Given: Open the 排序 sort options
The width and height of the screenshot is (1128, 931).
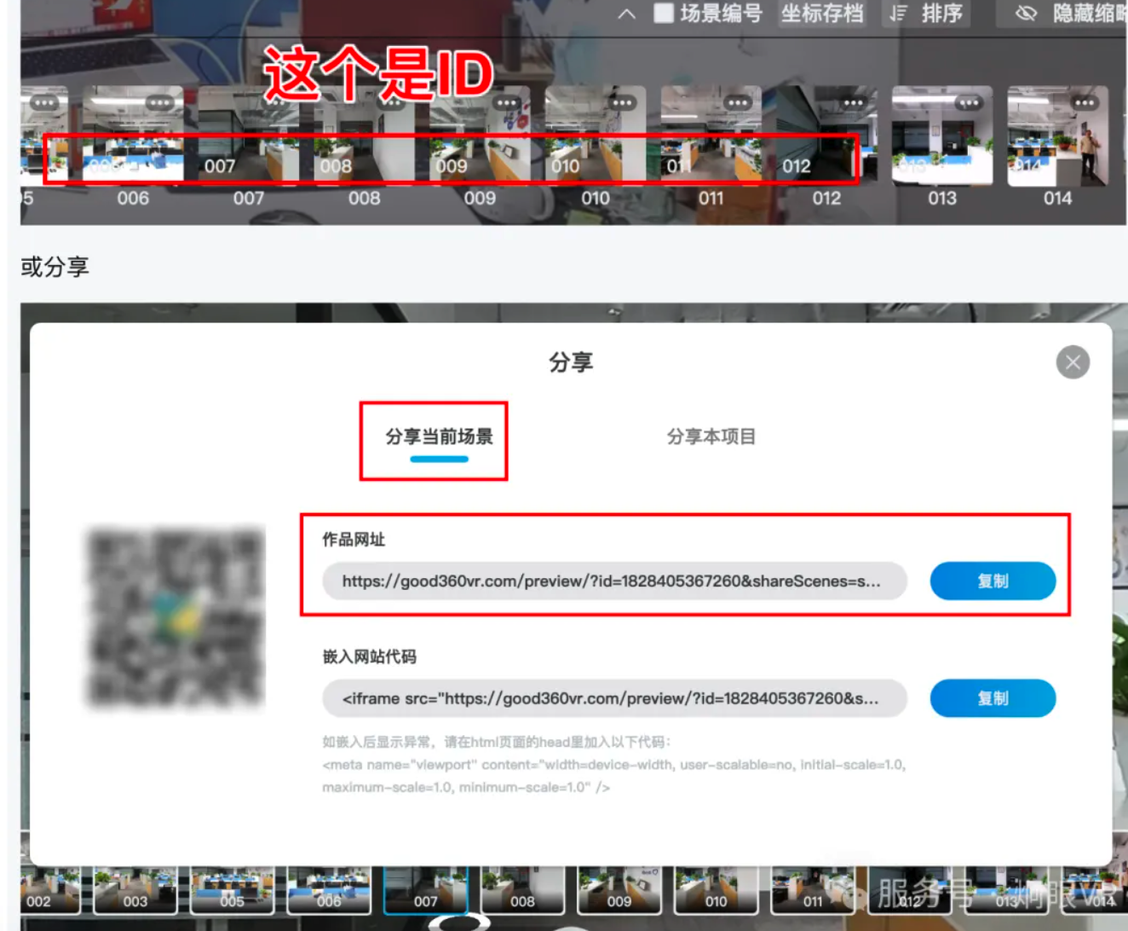Looking at the screenshot, I should tap(927, 14).
